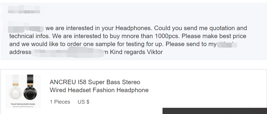Click the ANCREU I58 Super Bass Stereo title
The image size is (267, 114).
(95, 82)
